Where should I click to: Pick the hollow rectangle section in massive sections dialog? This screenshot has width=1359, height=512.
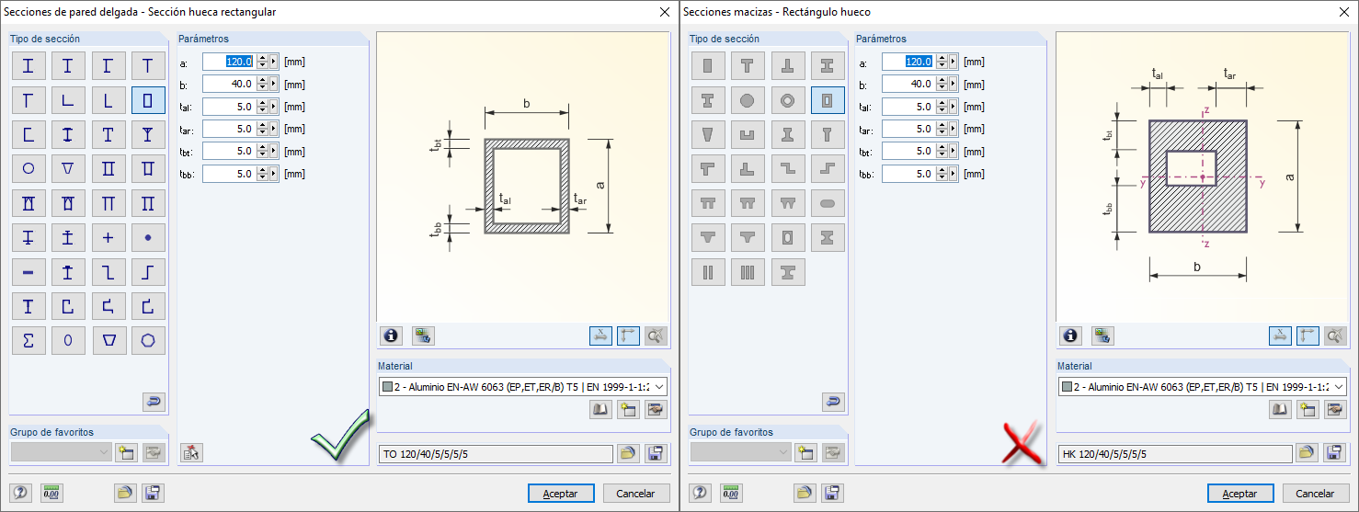828,99
